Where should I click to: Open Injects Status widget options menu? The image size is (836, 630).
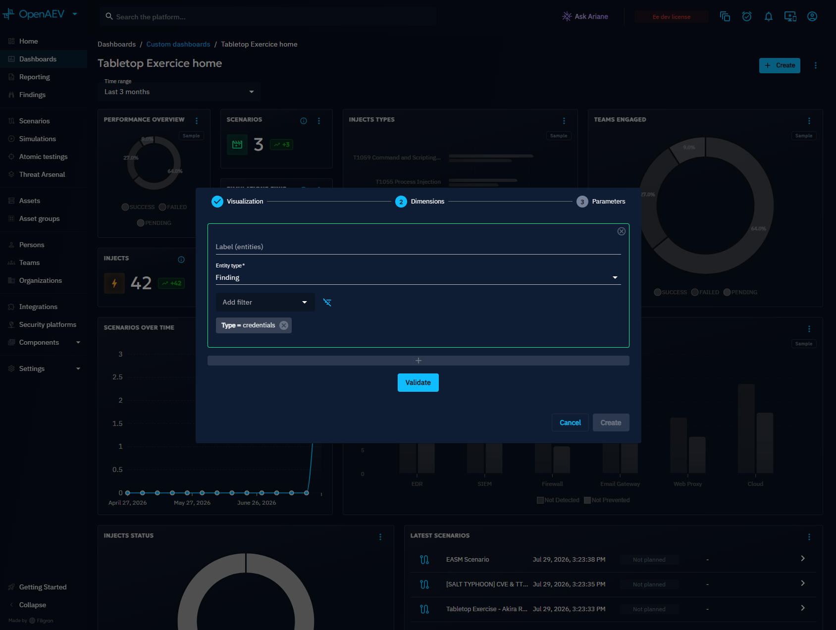tap(380, 537)
